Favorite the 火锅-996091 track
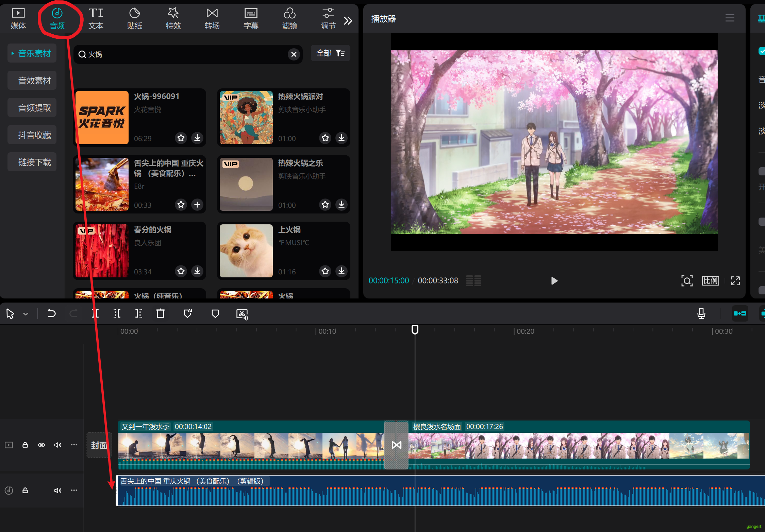The height and width of the screenshot is (532, 765). 181,138
